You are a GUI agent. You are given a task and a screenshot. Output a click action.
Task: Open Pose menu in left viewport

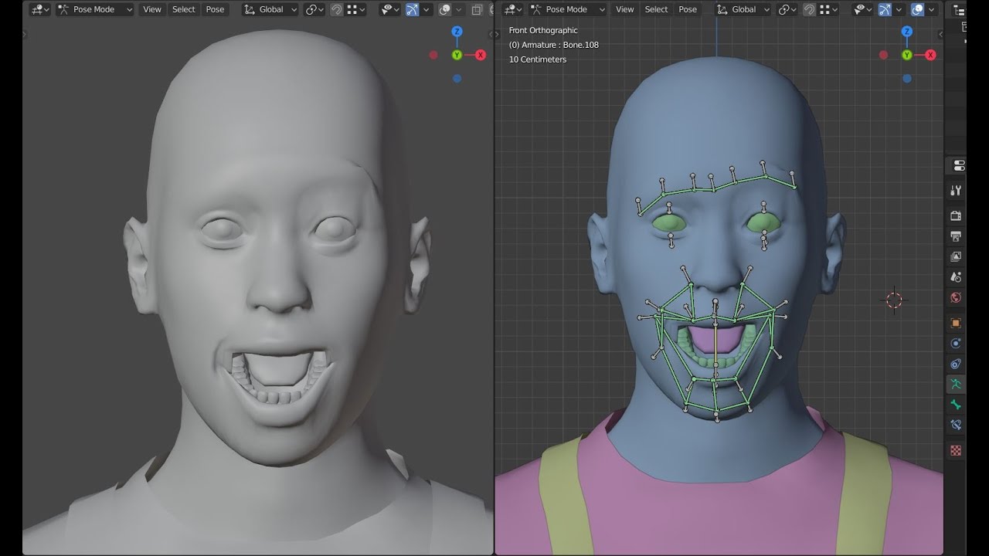click(x=215, y=9)
